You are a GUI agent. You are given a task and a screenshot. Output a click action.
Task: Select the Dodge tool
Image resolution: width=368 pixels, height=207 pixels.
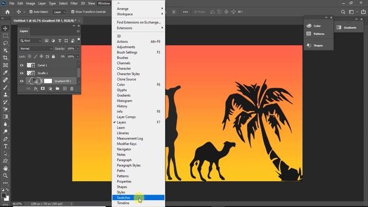click(5, 132)
